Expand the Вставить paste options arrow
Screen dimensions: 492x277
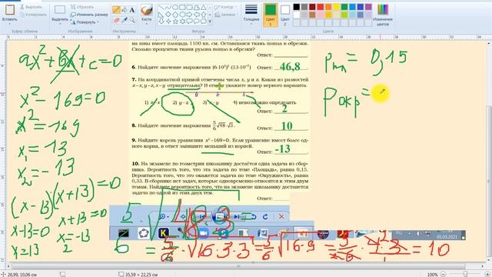tap(10, 24)
